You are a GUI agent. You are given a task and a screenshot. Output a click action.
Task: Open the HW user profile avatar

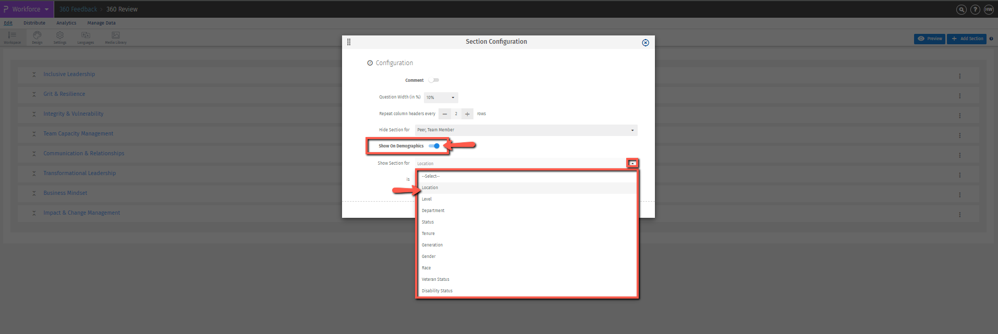[x=989, y=9]
